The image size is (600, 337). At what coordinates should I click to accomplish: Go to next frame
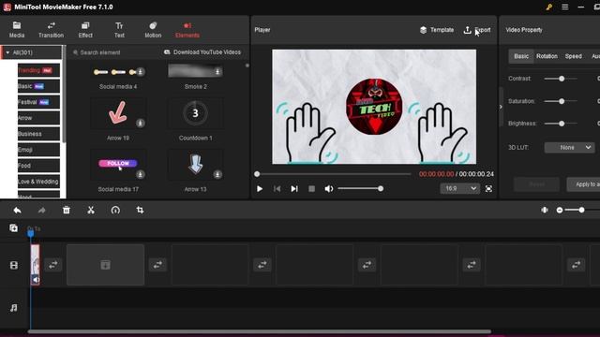294,189
